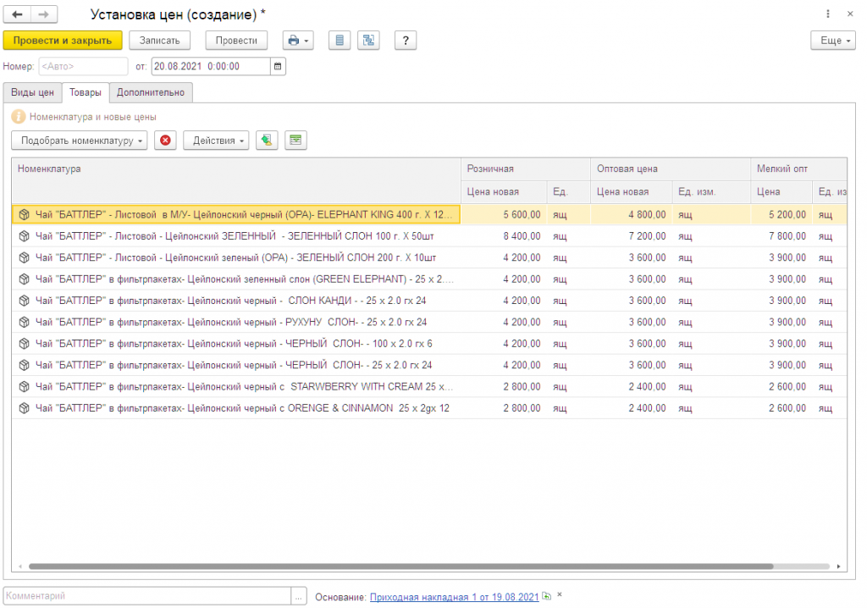Open the calendar date picker
The width and height of the screenshot is (867, 608).
[278, 66]
